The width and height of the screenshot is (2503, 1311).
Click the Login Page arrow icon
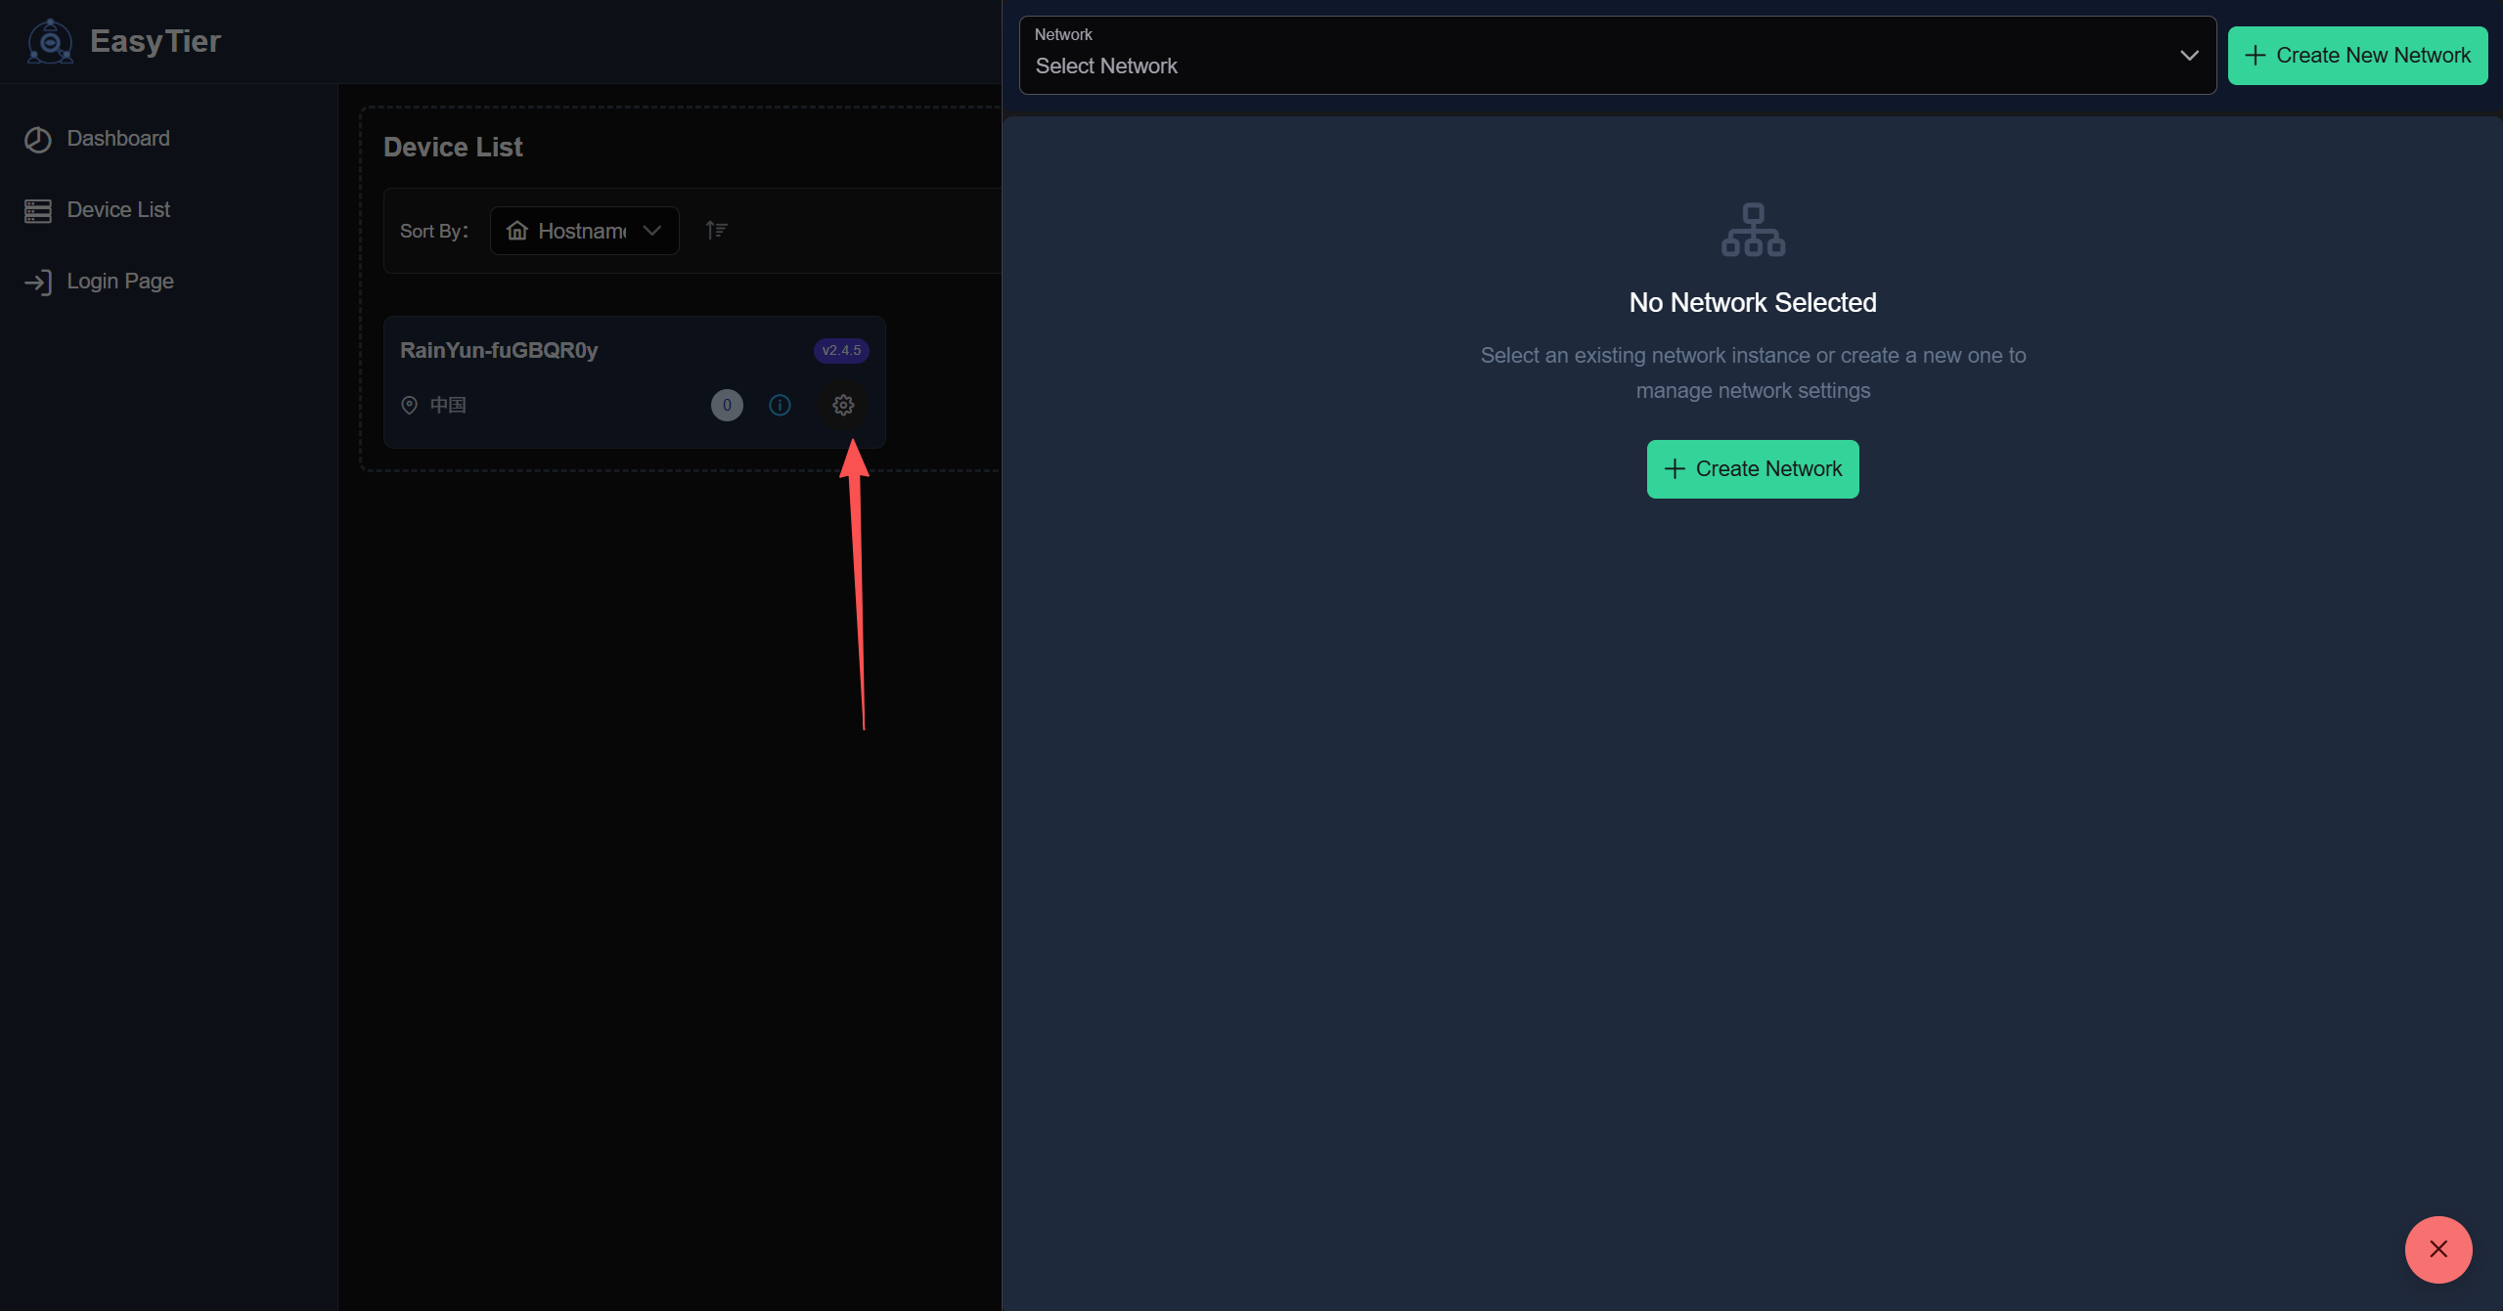(x=38, y=283)
